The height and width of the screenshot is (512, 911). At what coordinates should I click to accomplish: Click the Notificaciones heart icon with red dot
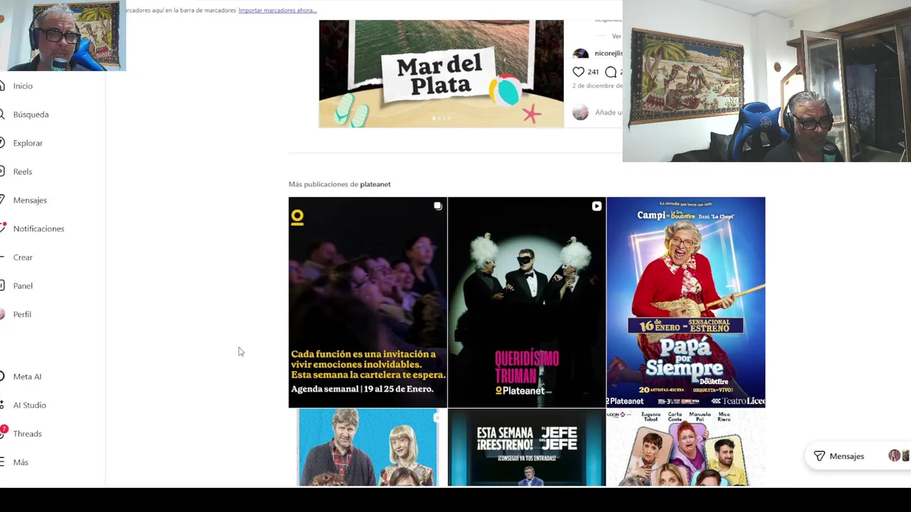click(x=2, y=228)
